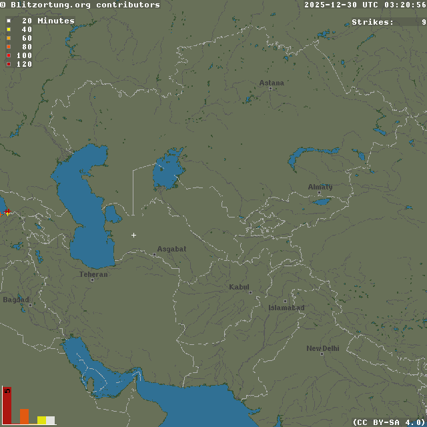Click the yellow histogram bar

pyautogui.click(x=41, y=420)
